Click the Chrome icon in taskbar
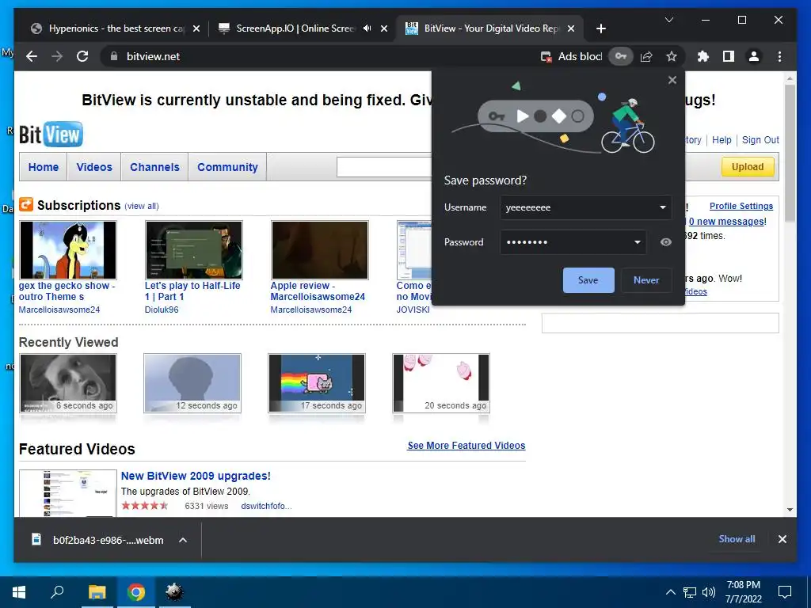 [x=136, y=592]
